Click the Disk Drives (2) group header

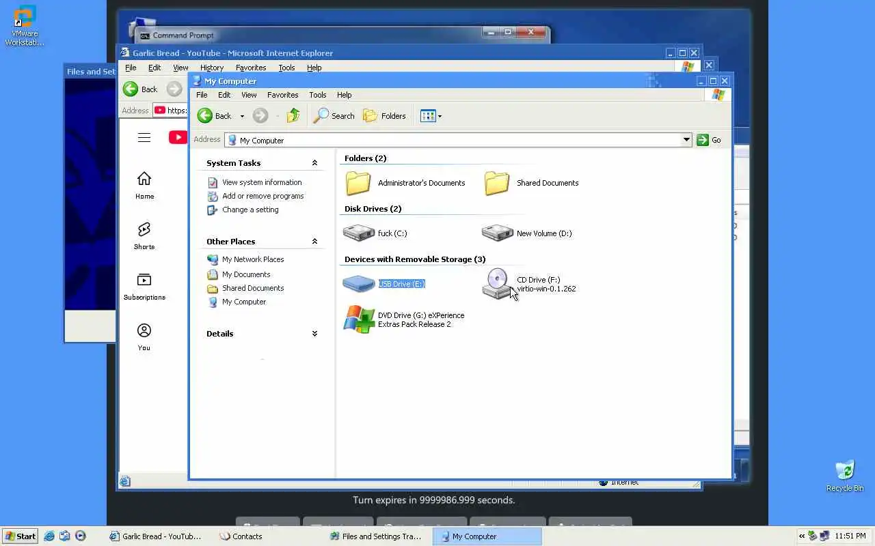coord(373,209)
